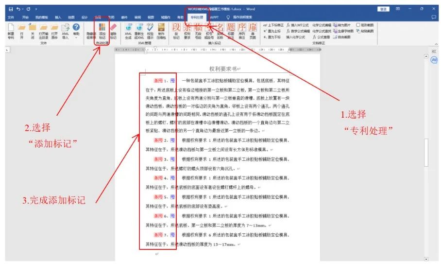441x264 pixels.
Task: Expand side pane with double-chevron icon
Action: click(434, 51)
